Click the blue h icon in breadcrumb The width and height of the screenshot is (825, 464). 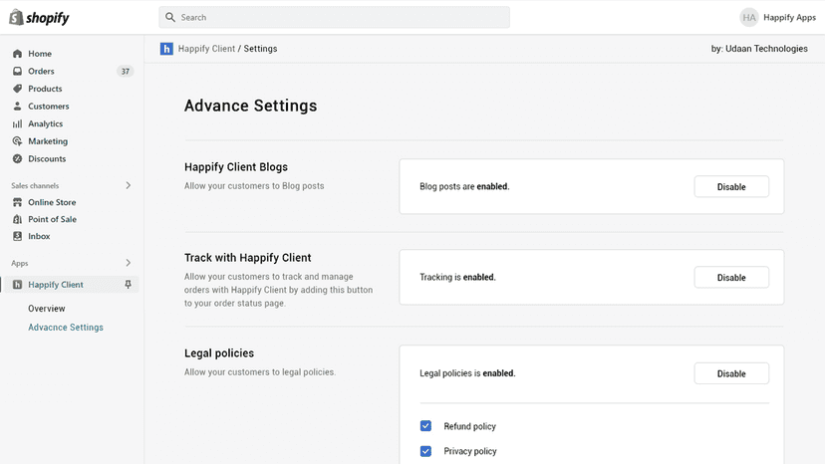[166, 49]
